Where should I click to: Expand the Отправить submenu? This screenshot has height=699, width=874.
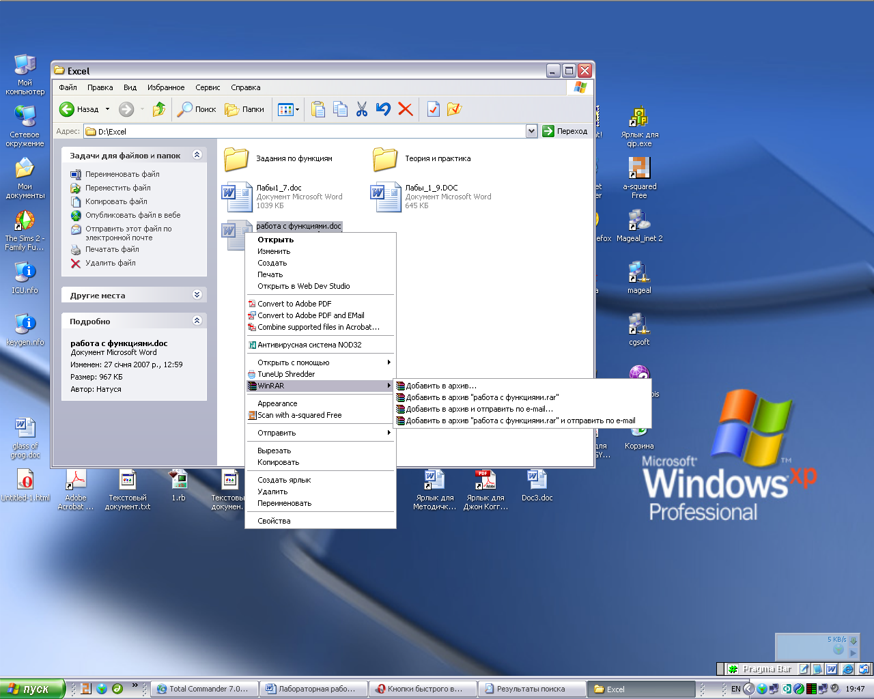click(320, 433)
